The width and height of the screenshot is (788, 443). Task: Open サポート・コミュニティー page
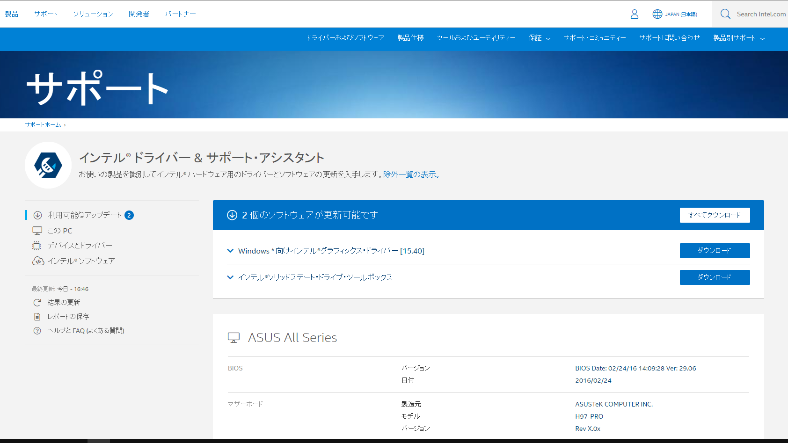click(595, 38)
